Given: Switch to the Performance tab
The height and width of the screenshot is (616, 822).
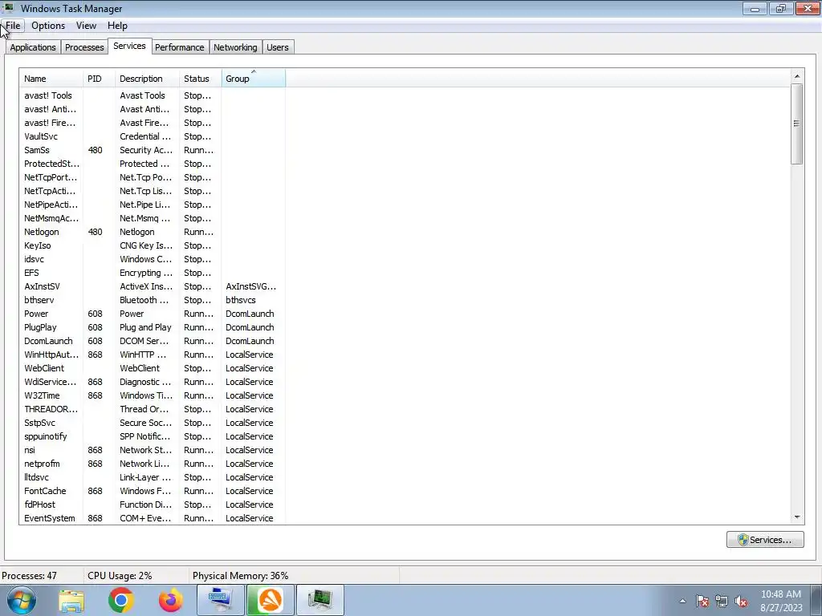Looking at the screenshot, I should coord(179,47).
